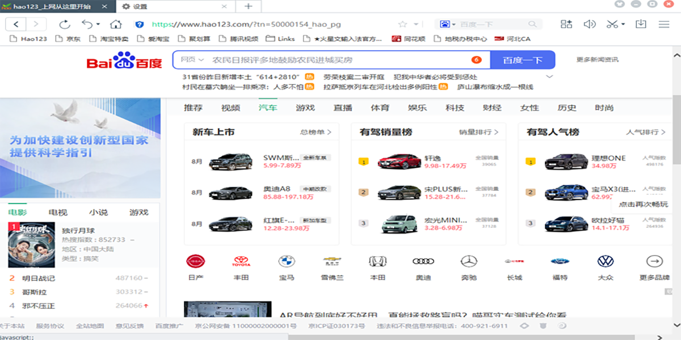Click the browser forward arrow button
Screen dimensions: 681x340
coord(36,24)
